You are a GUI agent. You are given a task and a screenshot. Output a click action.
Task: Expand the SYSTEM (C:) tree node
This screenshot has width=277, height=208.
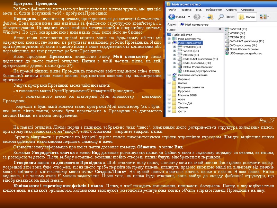click(175, 47)
